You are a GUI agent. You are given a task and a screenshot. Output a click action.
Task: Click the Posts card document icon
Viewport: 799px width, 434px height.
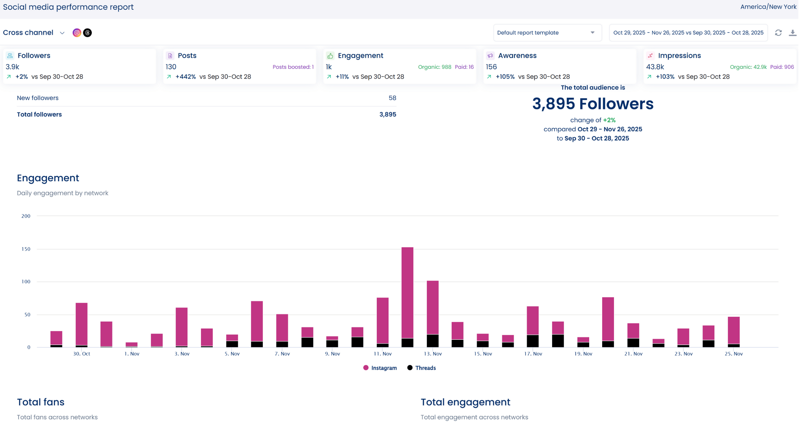[x=170, y=56]
